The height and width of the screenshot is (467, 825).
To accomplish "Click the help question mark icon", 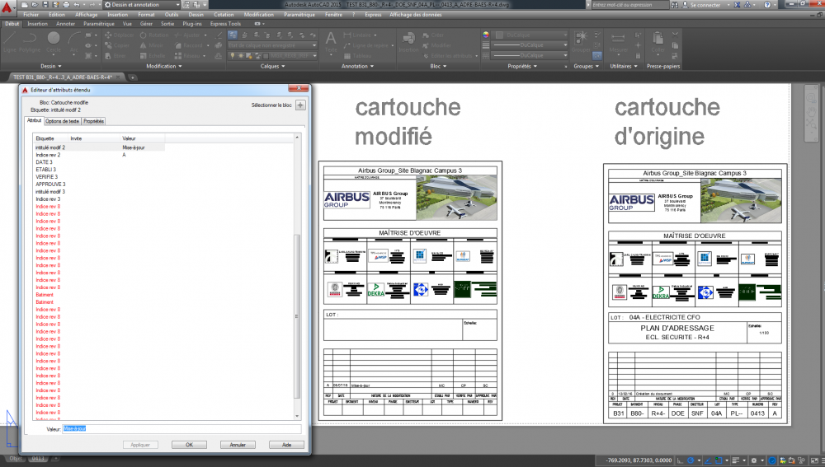I will [x=767, y=5].
